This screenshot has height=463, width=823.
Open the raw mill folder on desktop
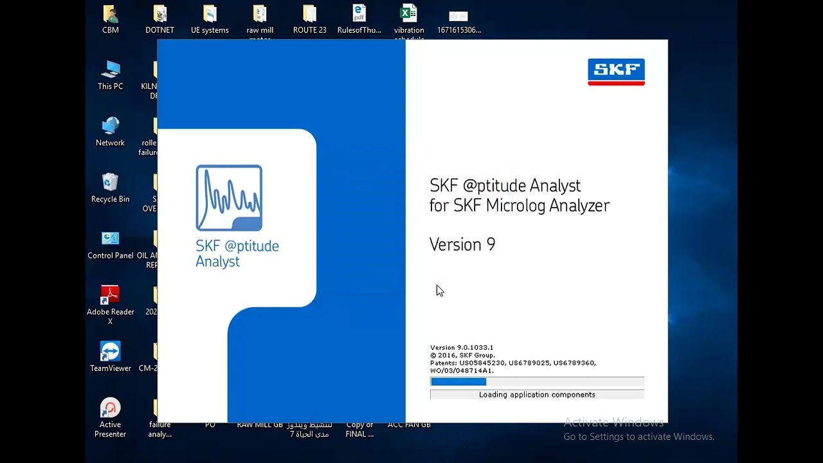pos(260,21)
